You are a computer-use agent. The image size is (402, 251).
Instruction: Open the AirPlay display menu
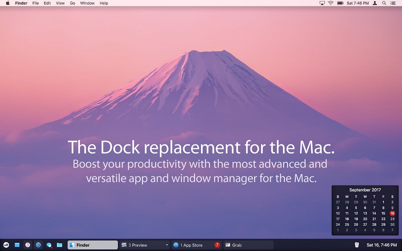[x=322, y=3]
